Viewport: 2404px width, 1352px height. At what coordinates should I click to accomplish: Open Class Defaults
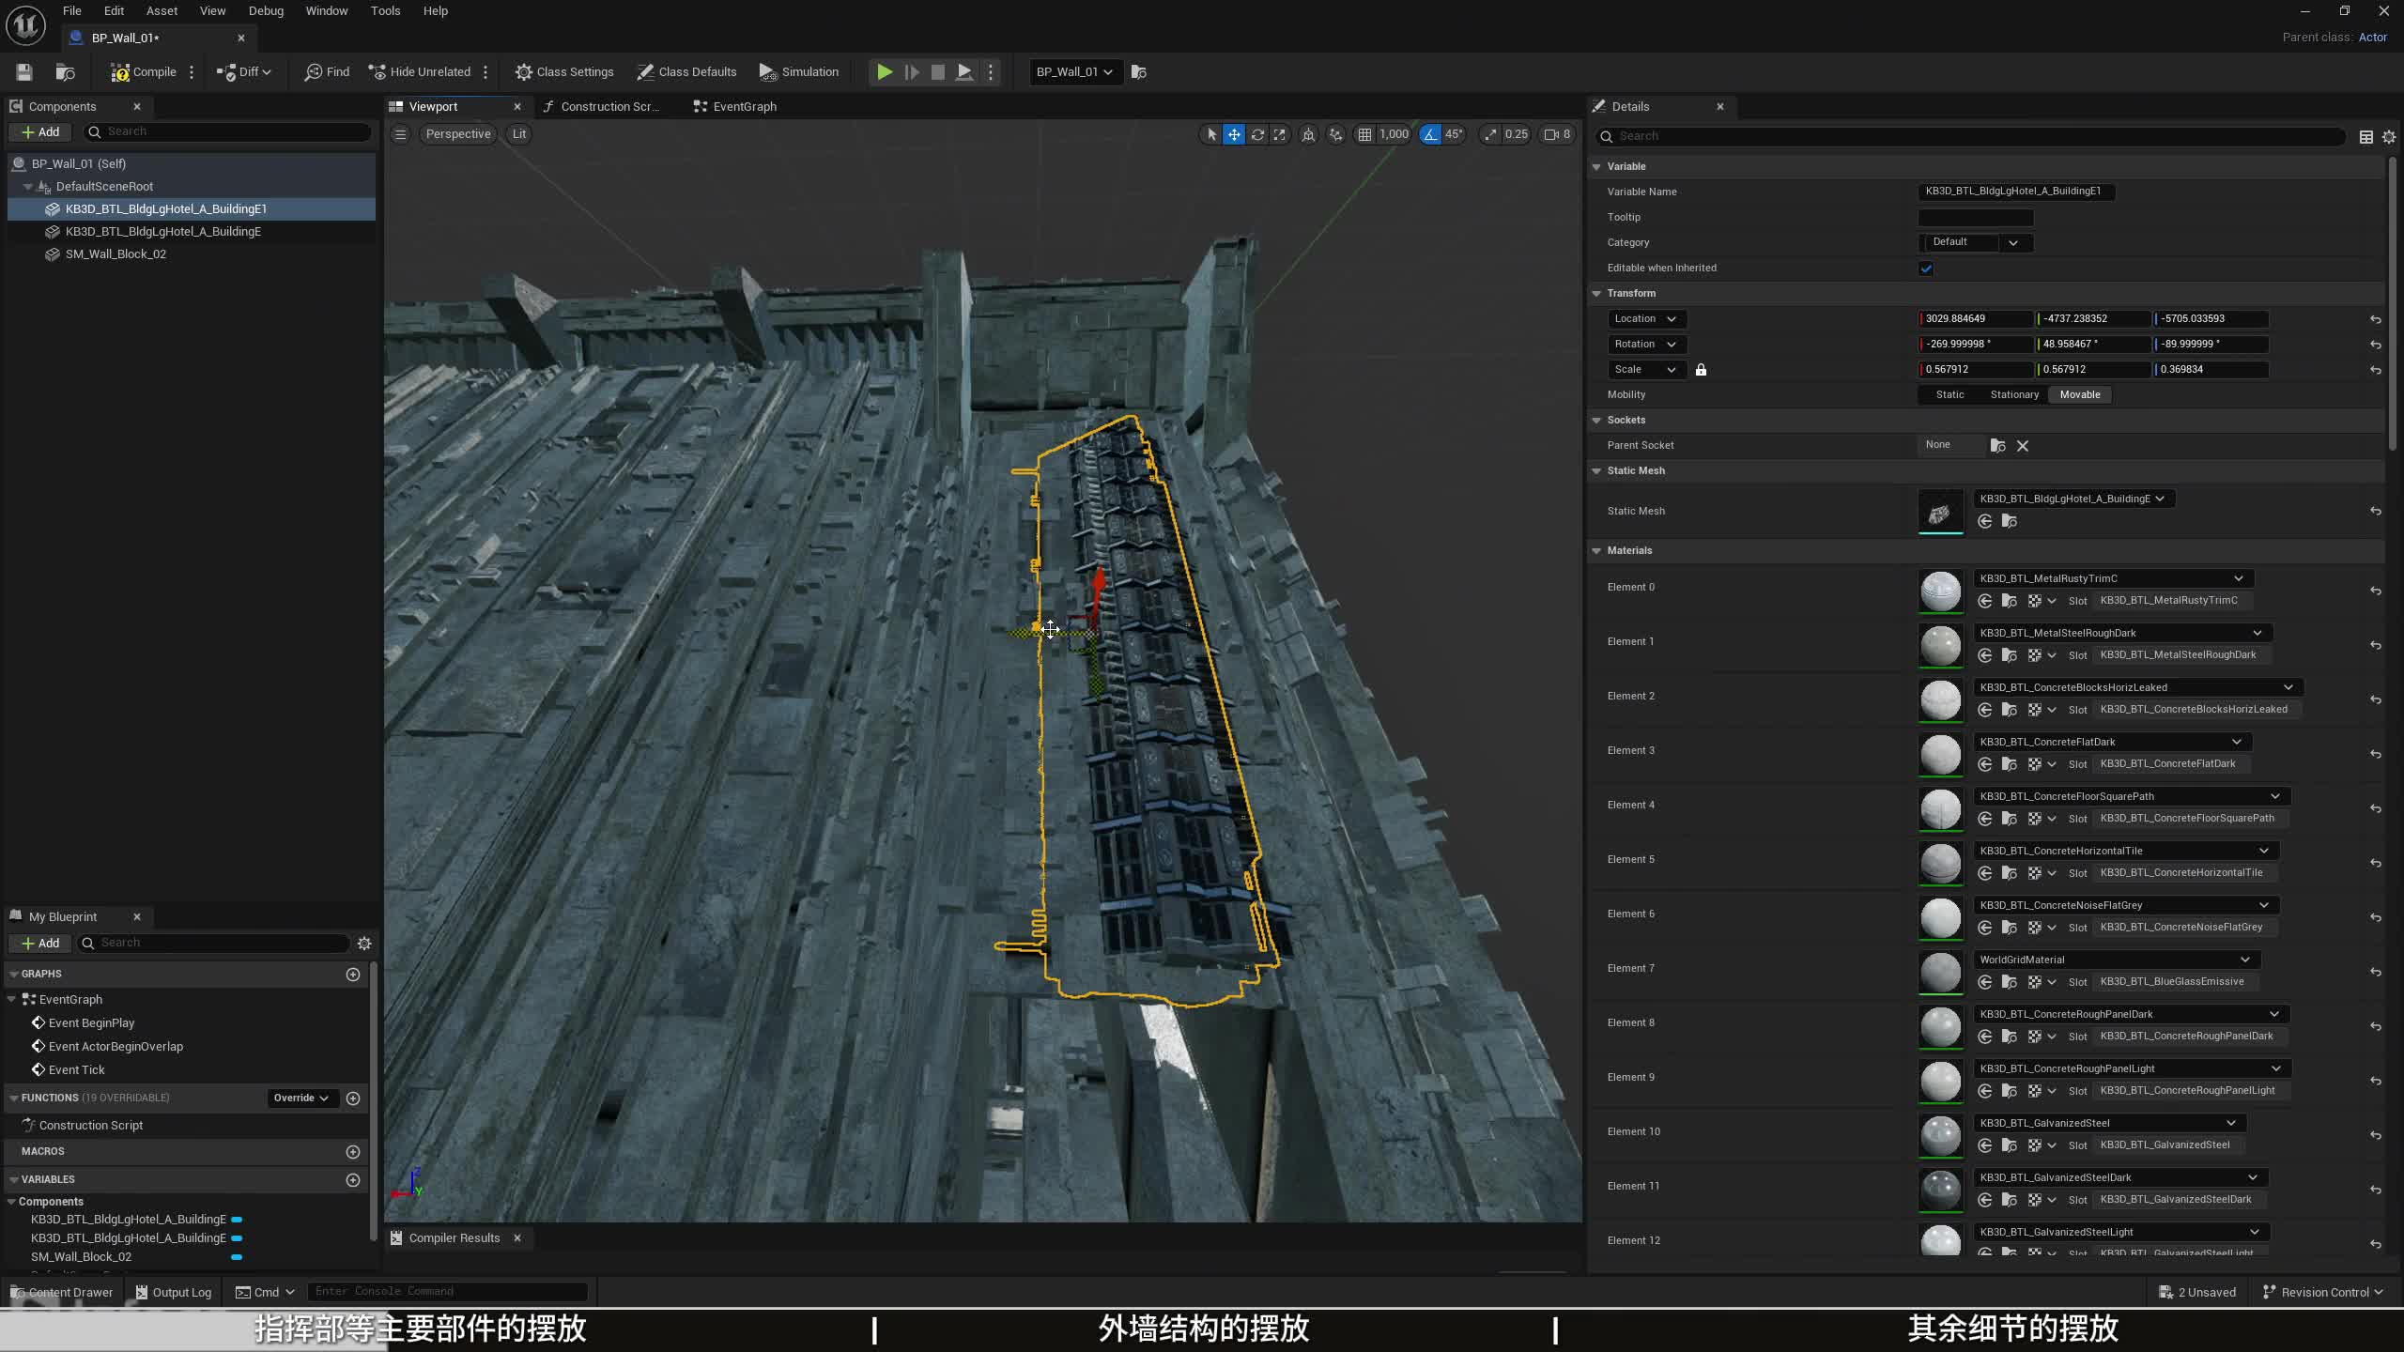pyautogui.click(x=686, y=72)
